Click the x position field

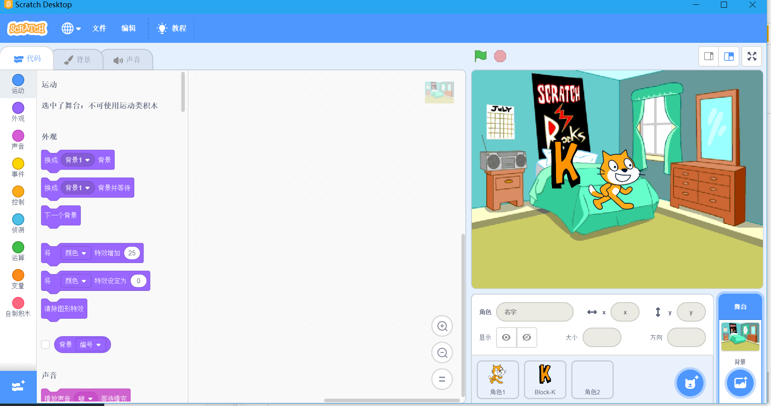coord(625,312)
